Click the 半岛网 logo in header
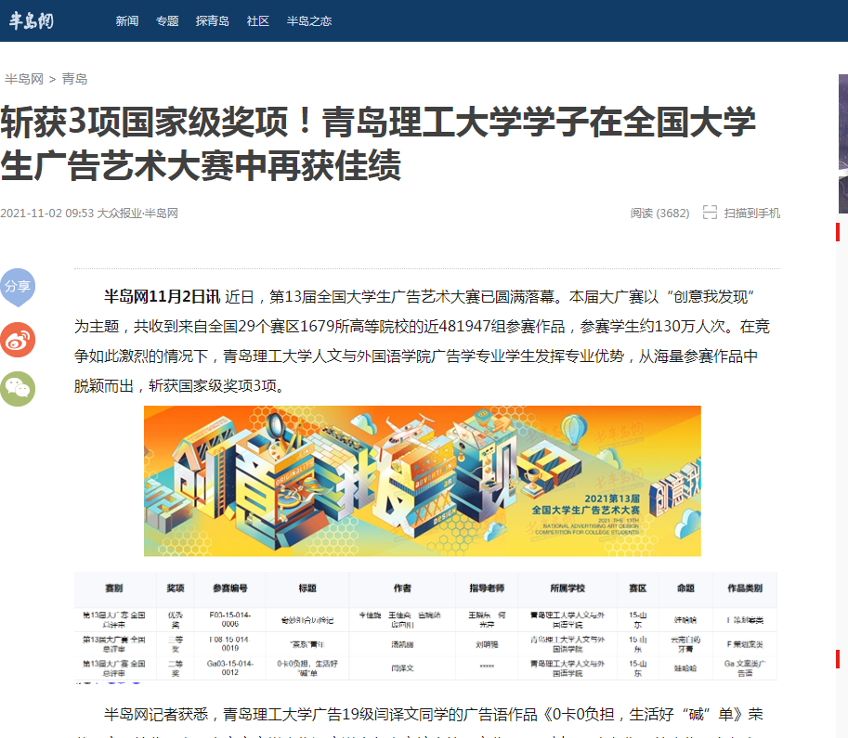This screenshot has height=738, width=848. point(33,20)
